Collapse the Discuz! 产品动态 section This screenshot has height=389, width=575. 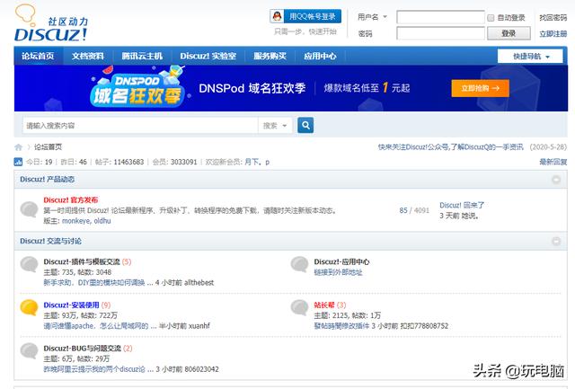tap(556, 180)
